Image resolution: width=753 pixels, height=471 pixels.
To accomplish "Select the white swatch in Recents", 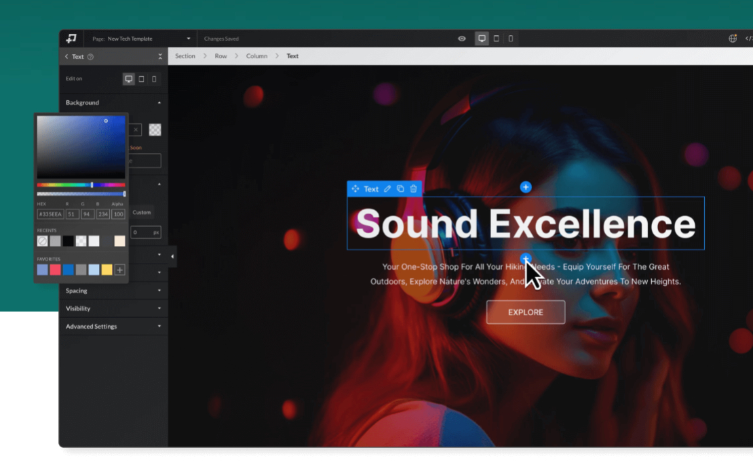I will 94,241.
